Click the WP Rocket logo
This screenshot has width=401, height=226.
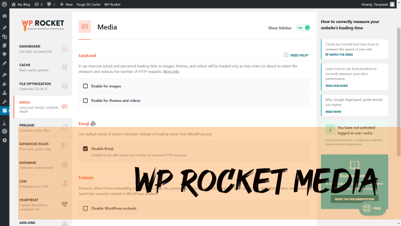43,25
